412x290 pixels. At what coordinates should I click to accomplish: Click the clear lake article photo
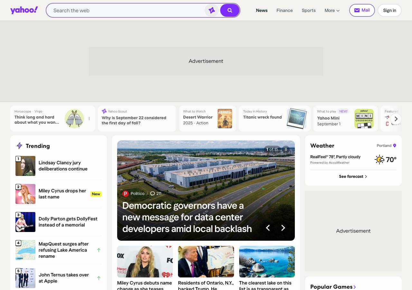(x=267, y=262)
